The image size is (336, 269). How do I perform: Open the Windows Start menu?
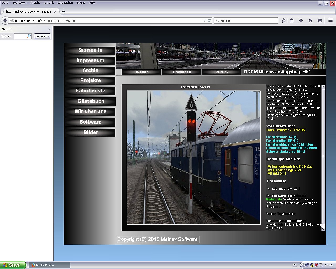click(13, 265)
